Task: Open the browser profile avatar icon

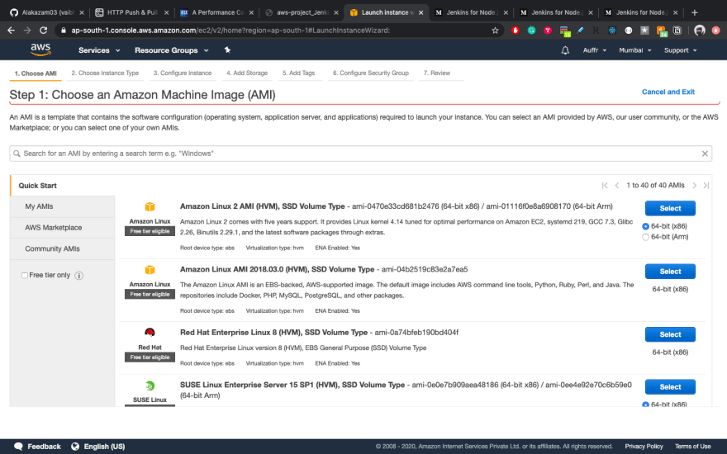Action: coord(699,30)
